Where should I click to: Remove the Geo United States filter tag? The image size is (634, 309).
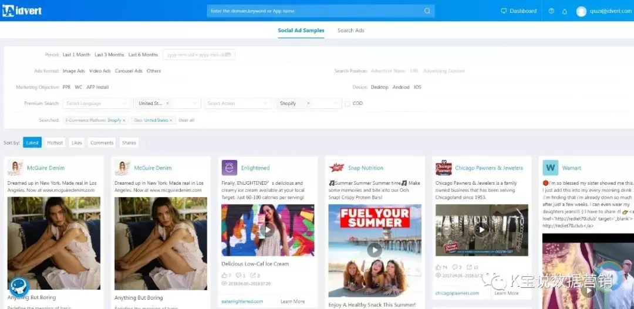pyautogui.click(x=171, y=120)
